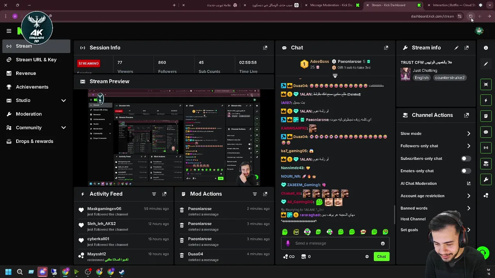Click the English language tag

[x=422, y=78]
